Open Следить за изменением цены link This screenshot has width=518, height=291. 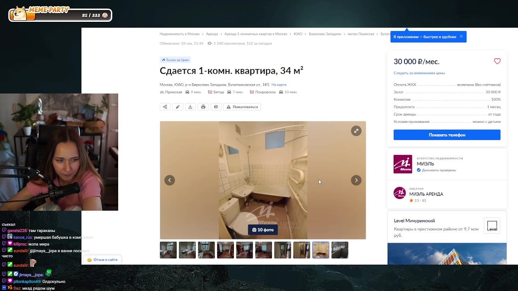click(419, 73)
